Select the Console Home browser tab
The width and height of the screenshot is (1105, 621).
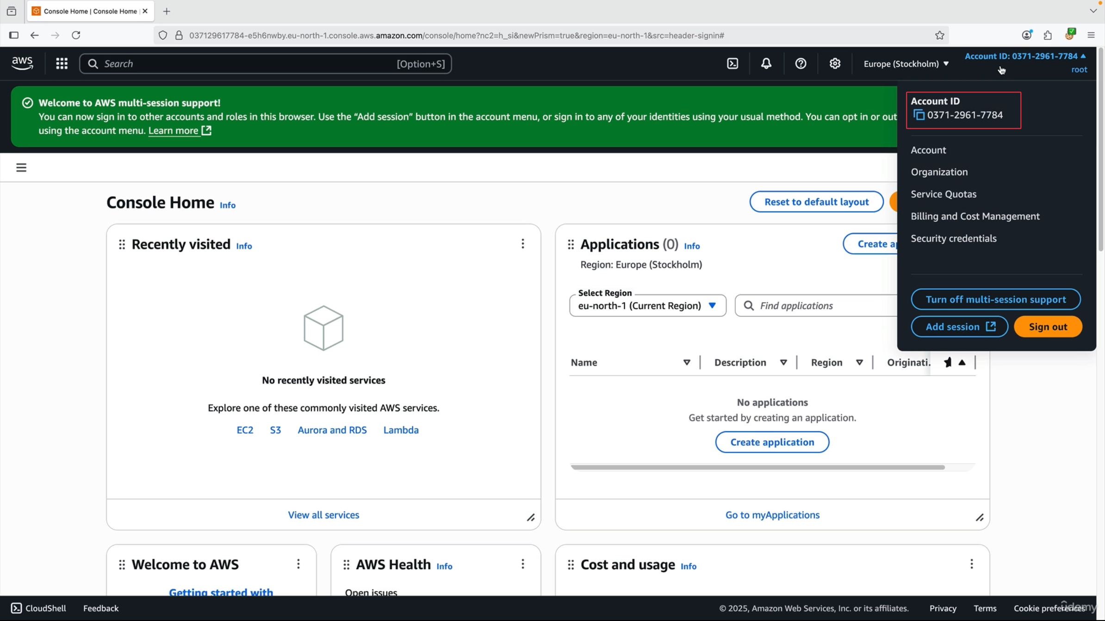click(91, 11)
